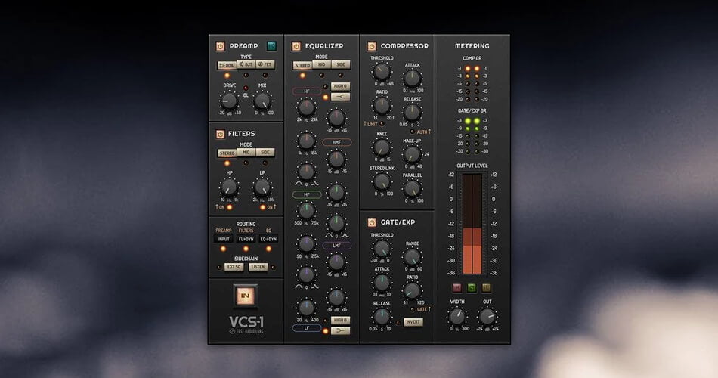The image size is (718, 378).
Task: Toggle the LF band shelf shape button
Action: pos(340,331)
